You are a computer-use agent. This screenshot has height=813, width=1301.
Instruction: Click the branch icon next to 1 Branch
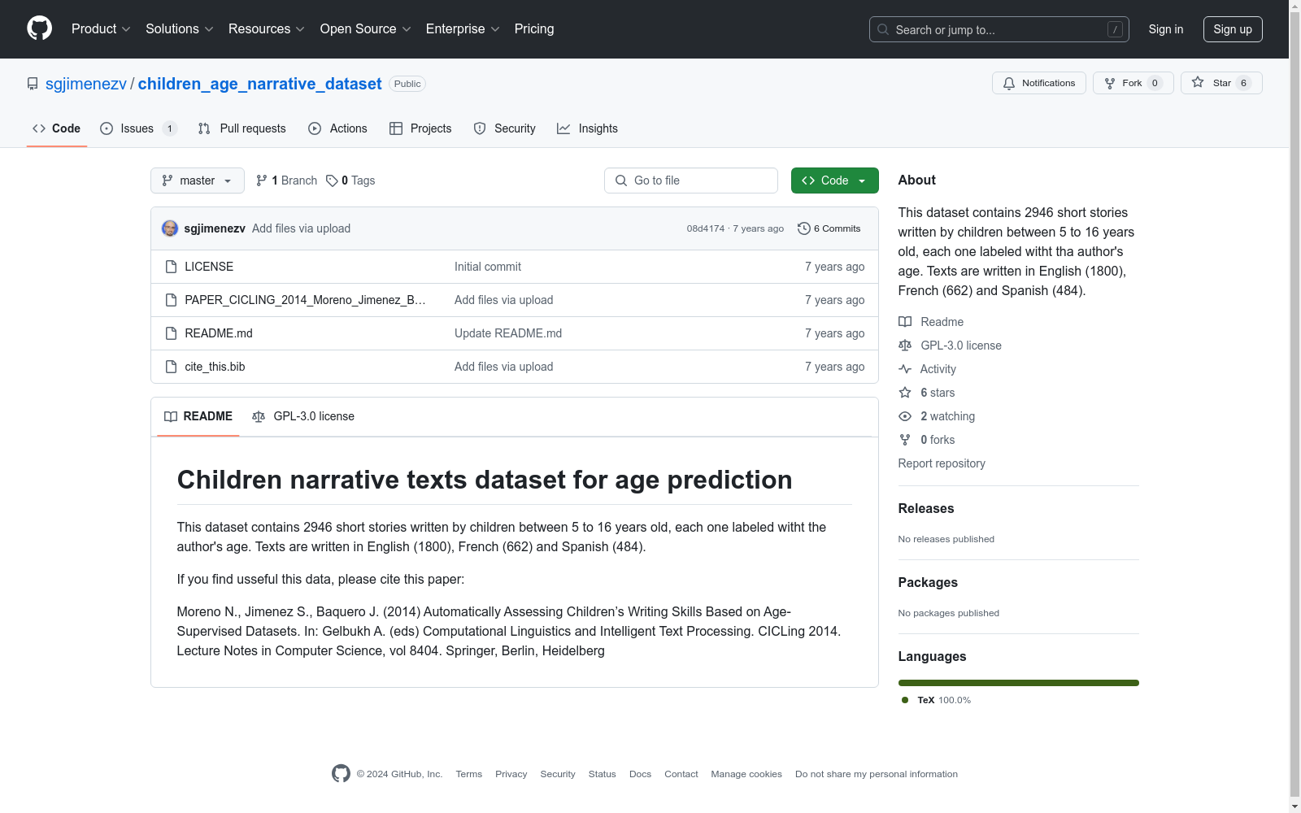[262, 180]
